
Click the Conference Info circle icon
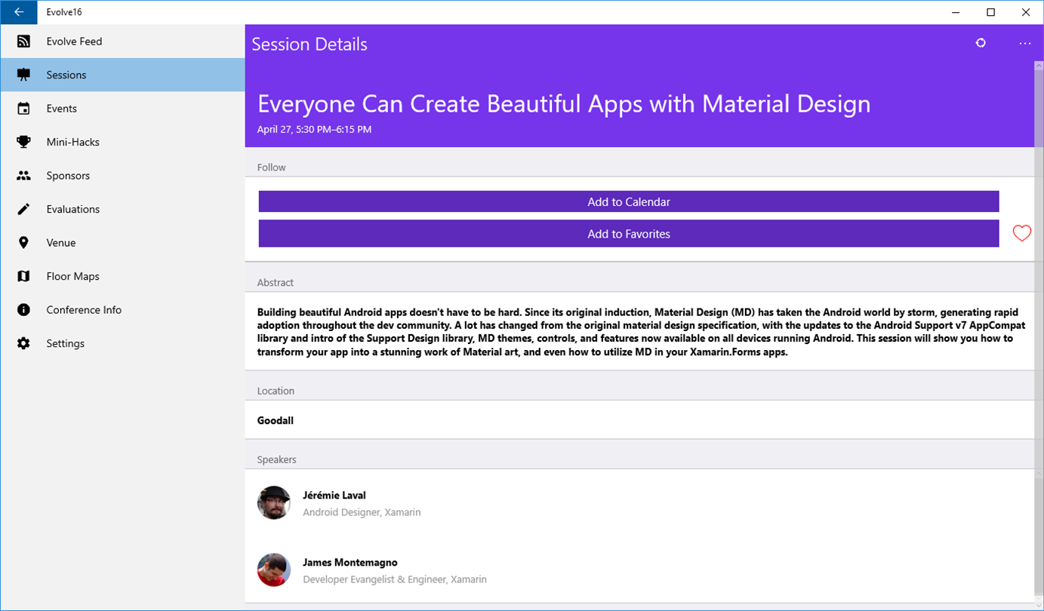23,310
